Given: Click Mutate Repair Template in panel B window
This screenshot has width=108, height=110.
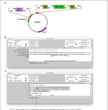Looking at the screenshot, I should point(84,43).
